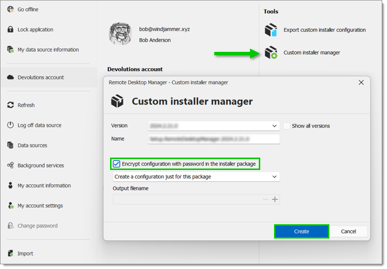Click the Devolutions account heading
Image resolution: width=387 pixels, height=269 pixels.
[135, 70]
